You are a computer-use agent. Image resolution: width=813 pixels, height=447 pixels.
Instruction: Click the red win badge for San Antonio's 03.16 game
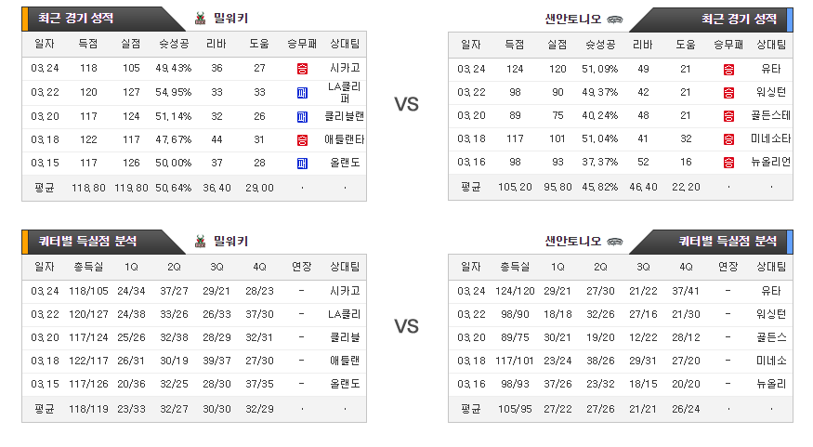click(x=728, y=163)
